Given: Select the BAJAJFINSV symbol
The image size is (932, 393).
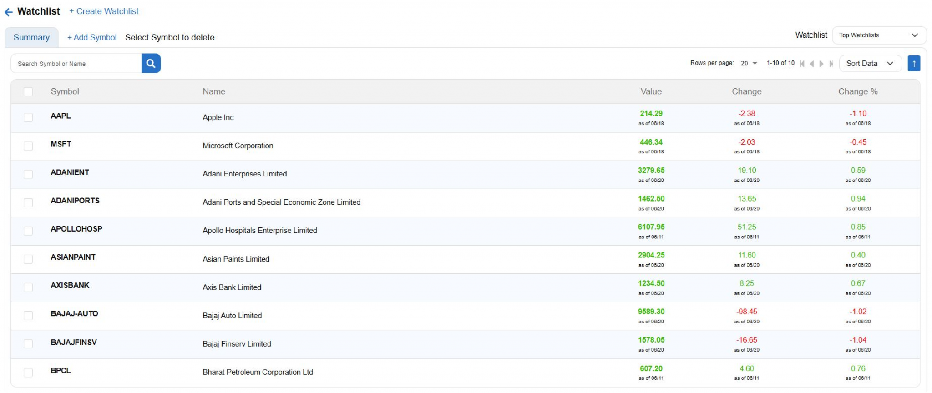Looking at the screenshot, I should pyautogui.click(x=74, y=342).
